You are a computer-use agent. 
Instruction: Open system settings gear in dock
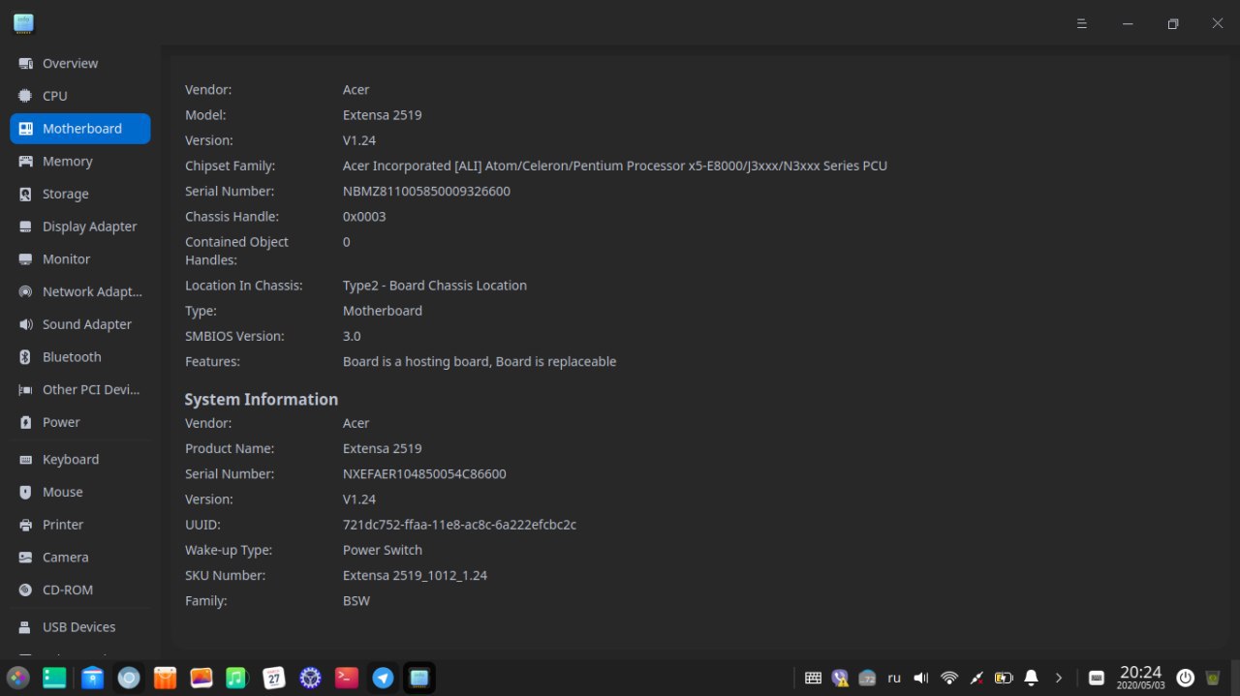pos(310,678)
